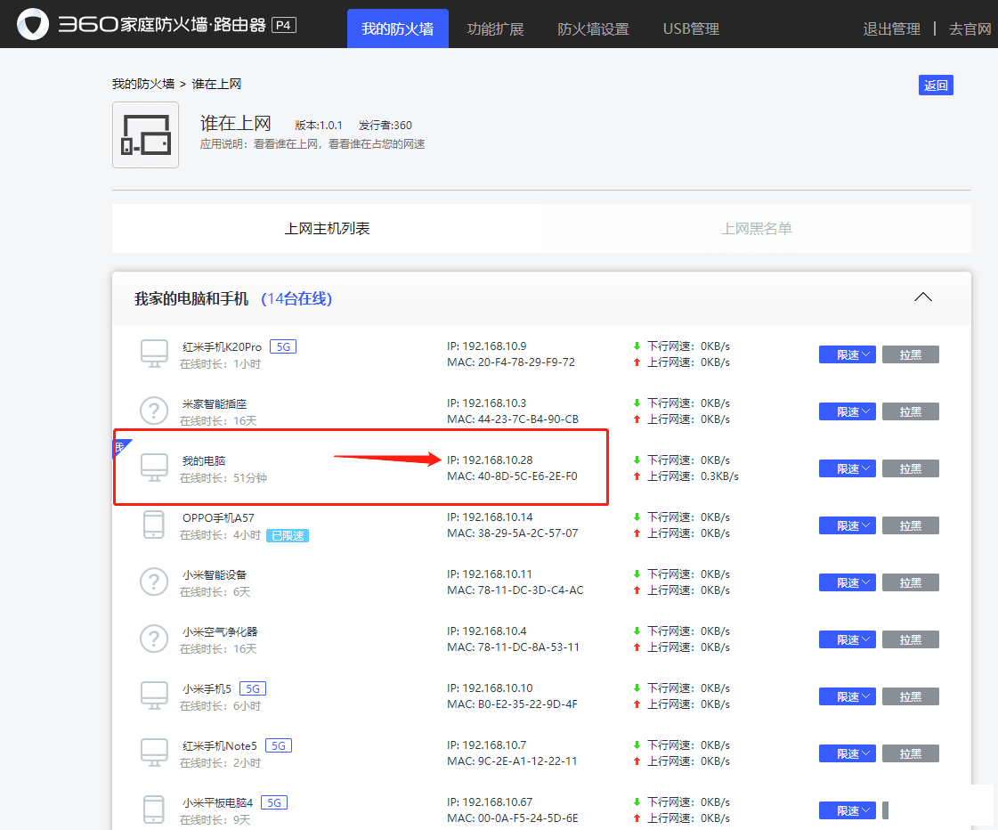Click unknown device icon for 米家智能插座

(x=154, y=411)
